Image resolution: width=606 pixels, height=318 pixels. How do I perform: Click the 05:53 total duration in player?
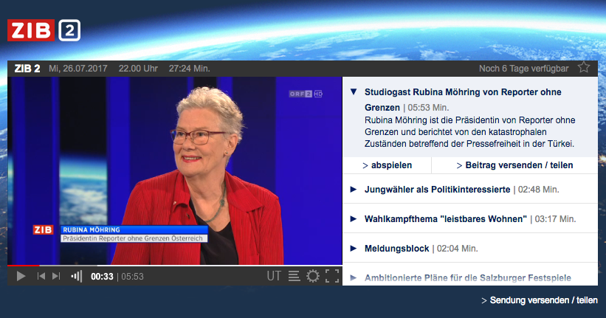133,277
